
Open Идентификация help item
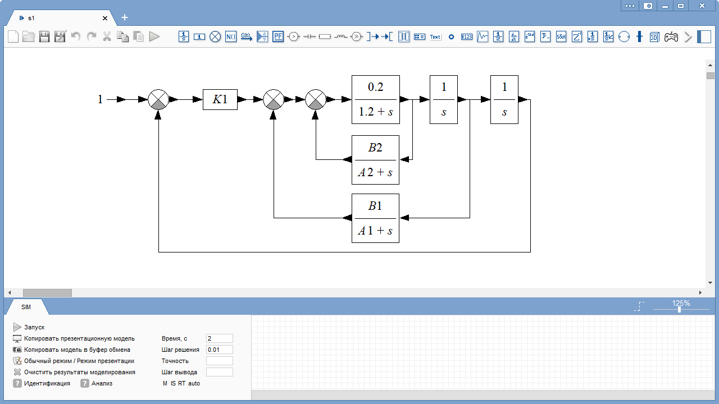pos(42,383)
